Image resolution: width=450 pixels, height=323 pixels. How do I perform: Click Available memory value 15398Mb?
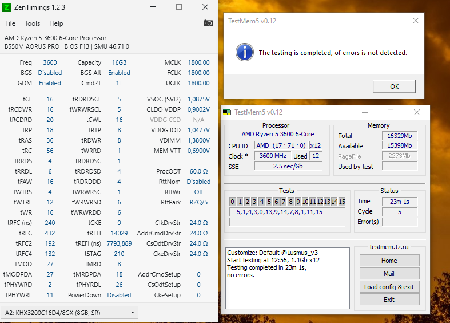pyautogui.click(x=400, y=145)
